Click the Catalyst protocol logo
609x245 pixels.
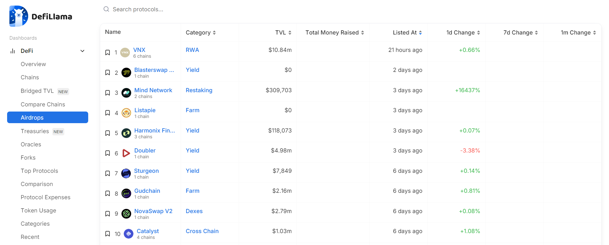click(x=129, y=234)
